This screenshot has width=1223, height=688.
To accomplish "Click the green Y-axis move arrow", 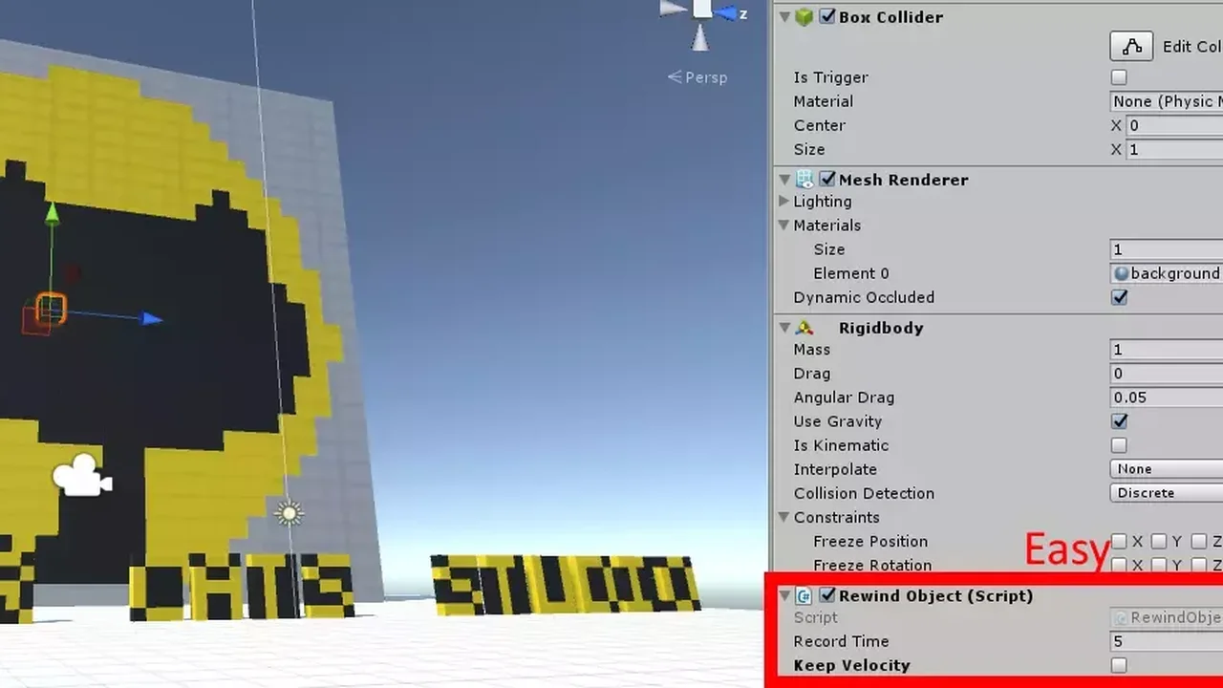I will pos(52,214).
